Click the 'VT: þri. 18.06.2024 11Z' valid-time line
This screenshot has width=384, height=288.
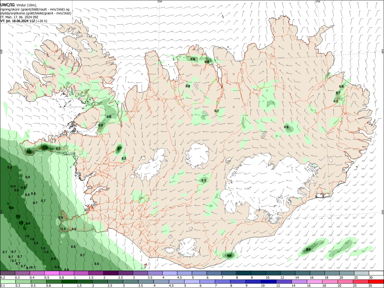point(18,21)
